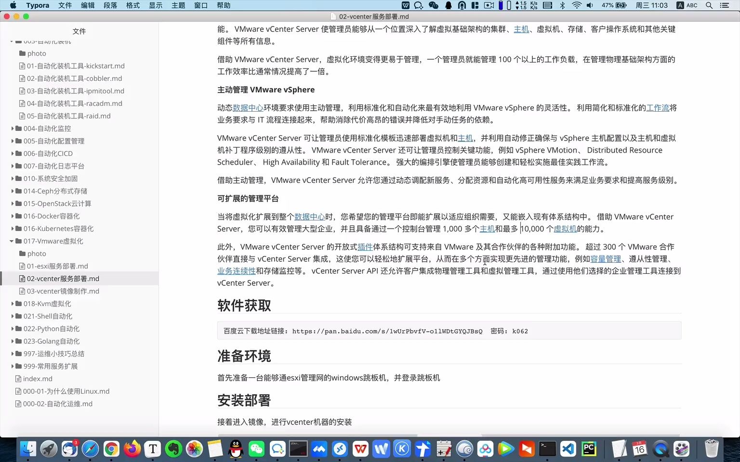
Task: Click the Wi-Fi status icon in menu bar
Action: tap(577, 5)
